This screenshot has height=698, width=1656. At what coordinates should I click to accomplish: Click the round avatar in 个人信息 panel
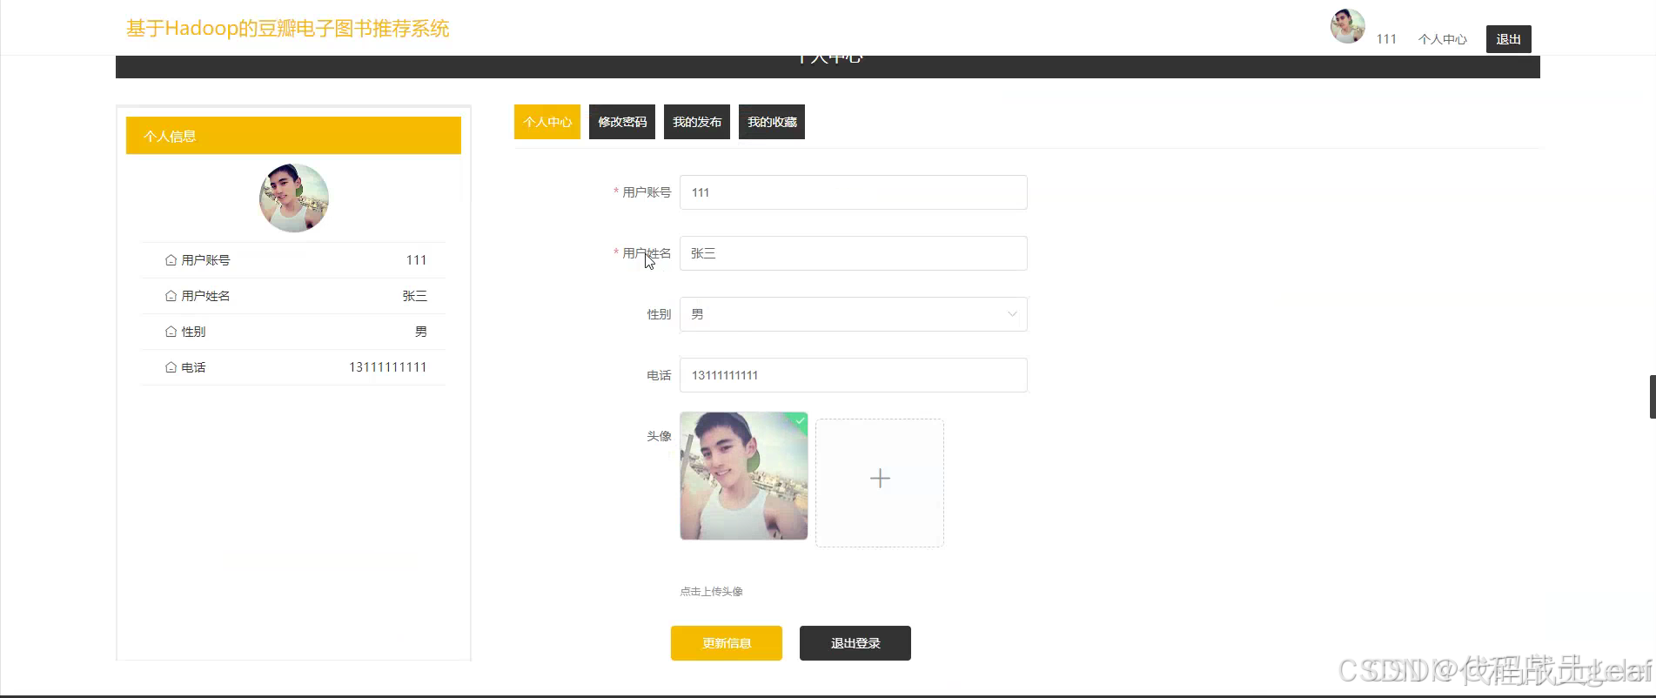[x=294, y=198]
